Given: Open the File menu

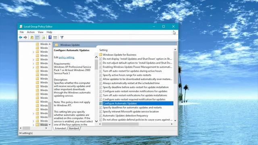Looking at the screenshot, I should (x=22, y=32).
